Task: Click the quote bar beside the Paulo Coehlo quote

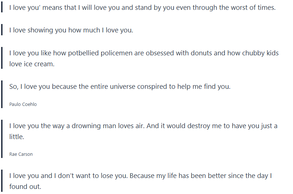Action: pos(2,95)
